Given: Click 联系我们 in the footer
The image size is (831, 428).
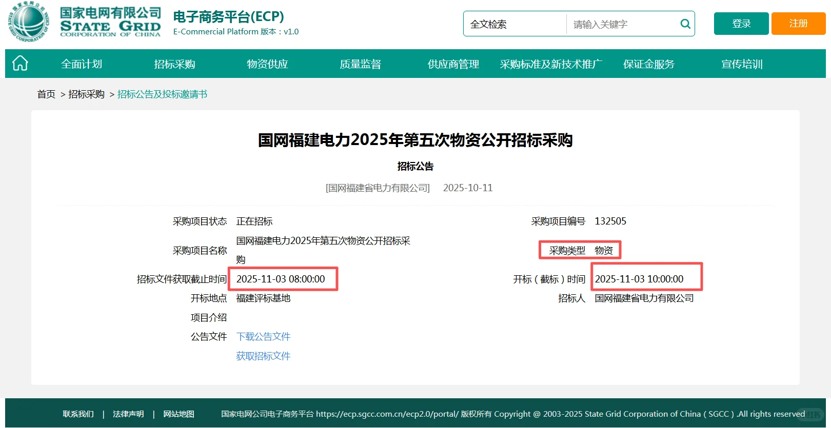Looking at the screenshot, I should [78, 414].
